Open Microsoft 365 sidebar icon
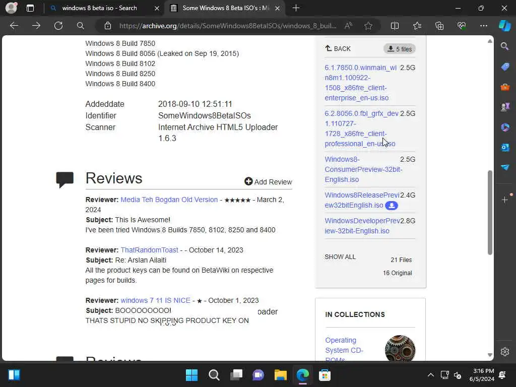 click(505, 127)
